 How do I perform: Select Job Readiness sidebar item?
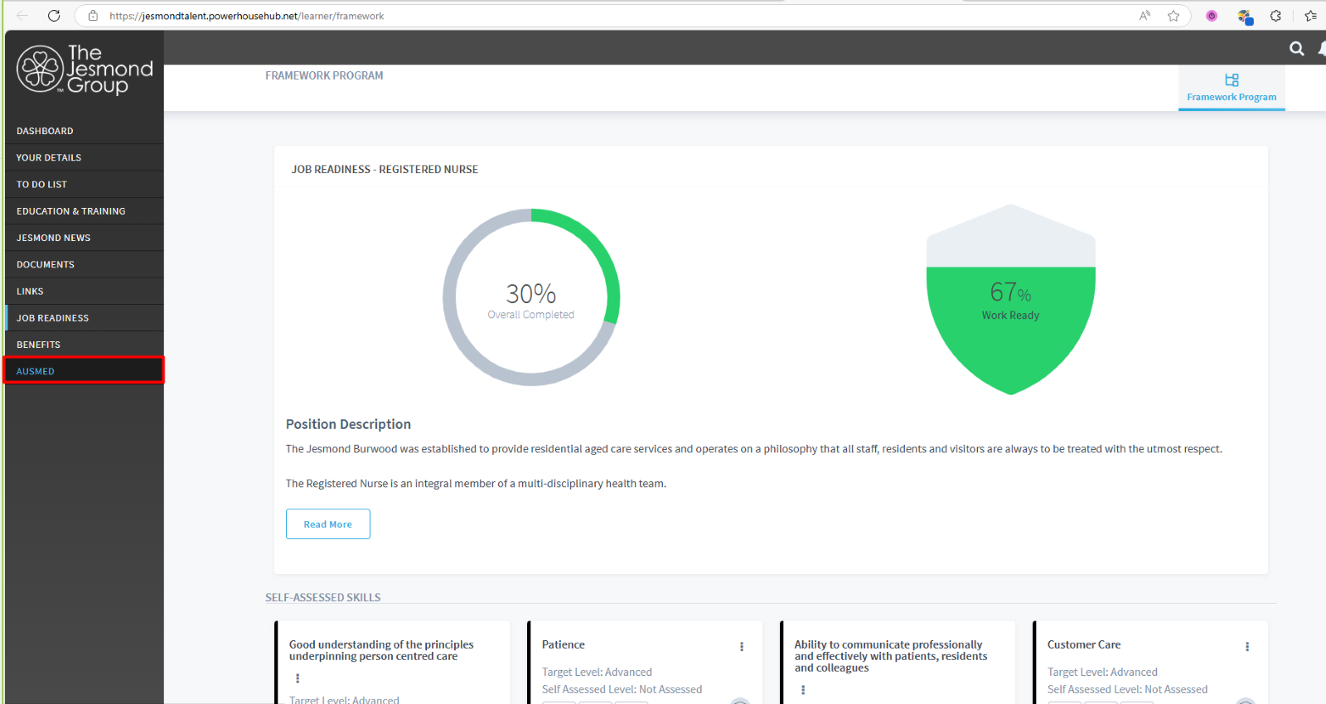[x=84, y=318]
